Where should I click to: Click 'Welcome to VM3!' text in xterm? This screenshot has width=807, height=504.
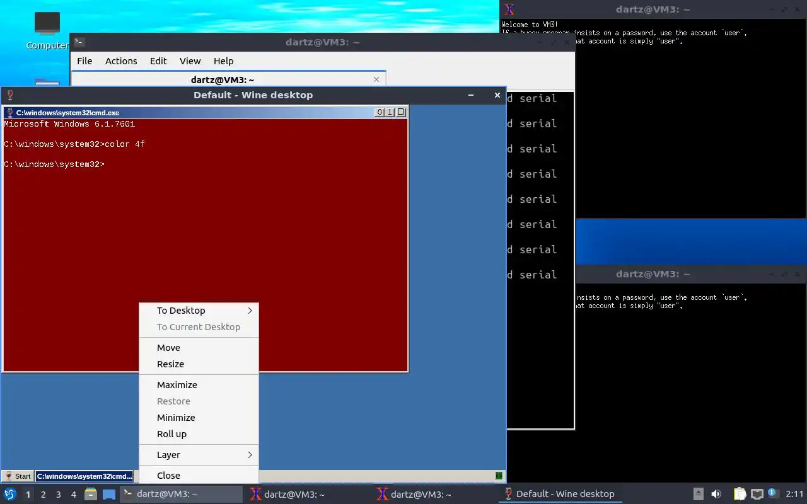[x=530, y=25]
